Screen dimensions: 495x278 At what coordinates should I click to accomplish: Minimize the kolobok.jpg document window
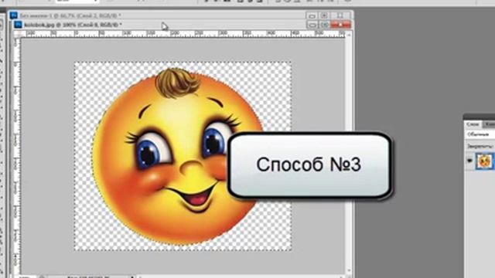(x=312, y=25)
